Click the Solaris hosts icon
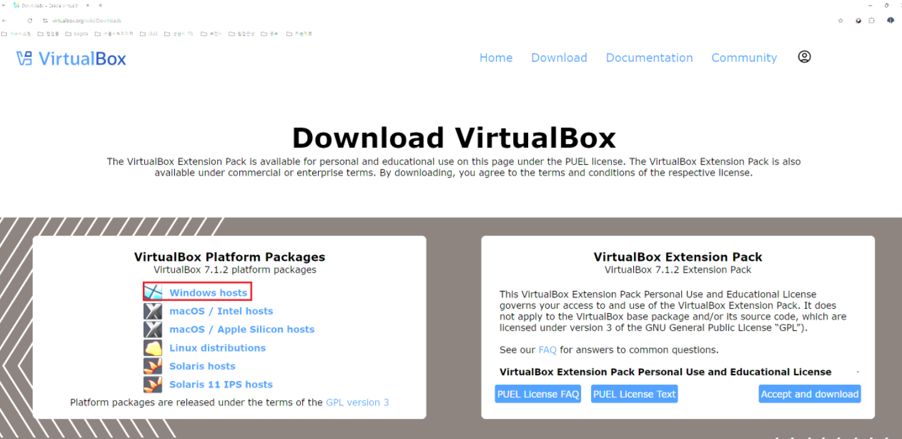Image resolution: width=902 pixels, height=439 pixels. (153, 365)
